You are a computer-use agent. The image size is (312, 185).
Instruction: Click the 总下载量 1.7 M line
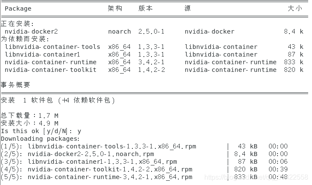pyautogui.click(x=29, y=116)
